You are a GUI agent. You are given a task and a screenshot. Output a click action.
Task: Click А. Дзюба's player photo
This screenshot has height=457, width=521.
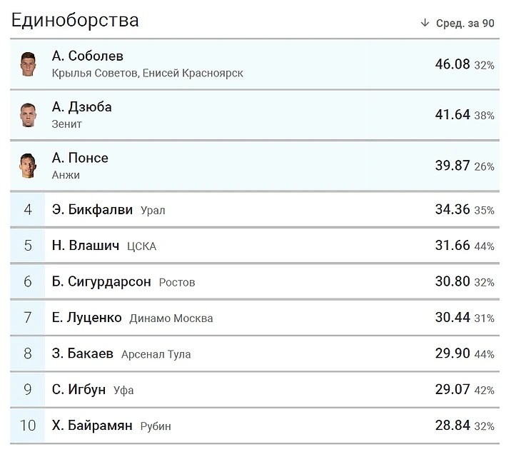coord(28,115)
